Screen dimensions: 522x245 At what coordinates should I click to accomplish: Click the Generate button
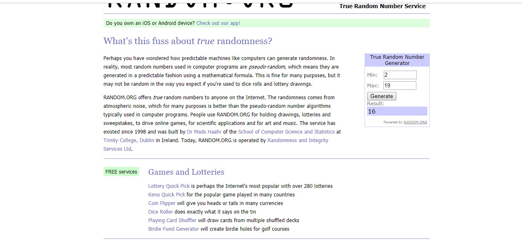(382, 96)
